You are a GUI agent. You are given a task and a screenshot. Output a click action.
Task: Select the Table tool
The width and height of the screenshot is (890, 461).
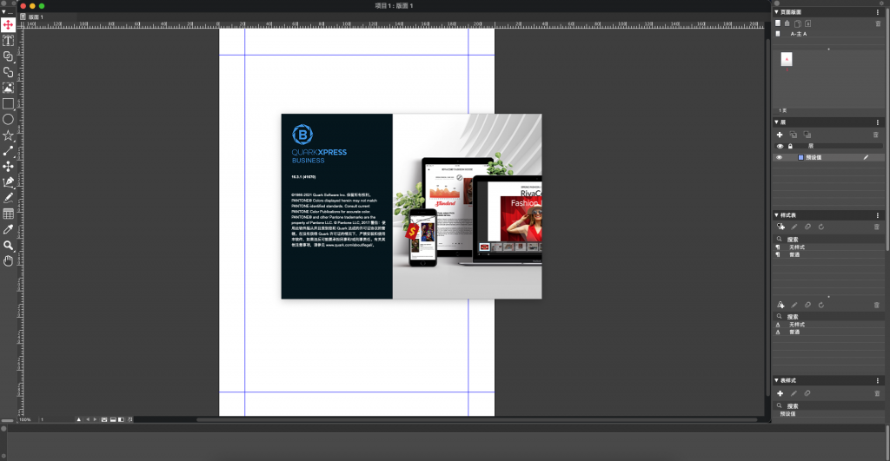(x=8, y=214)
